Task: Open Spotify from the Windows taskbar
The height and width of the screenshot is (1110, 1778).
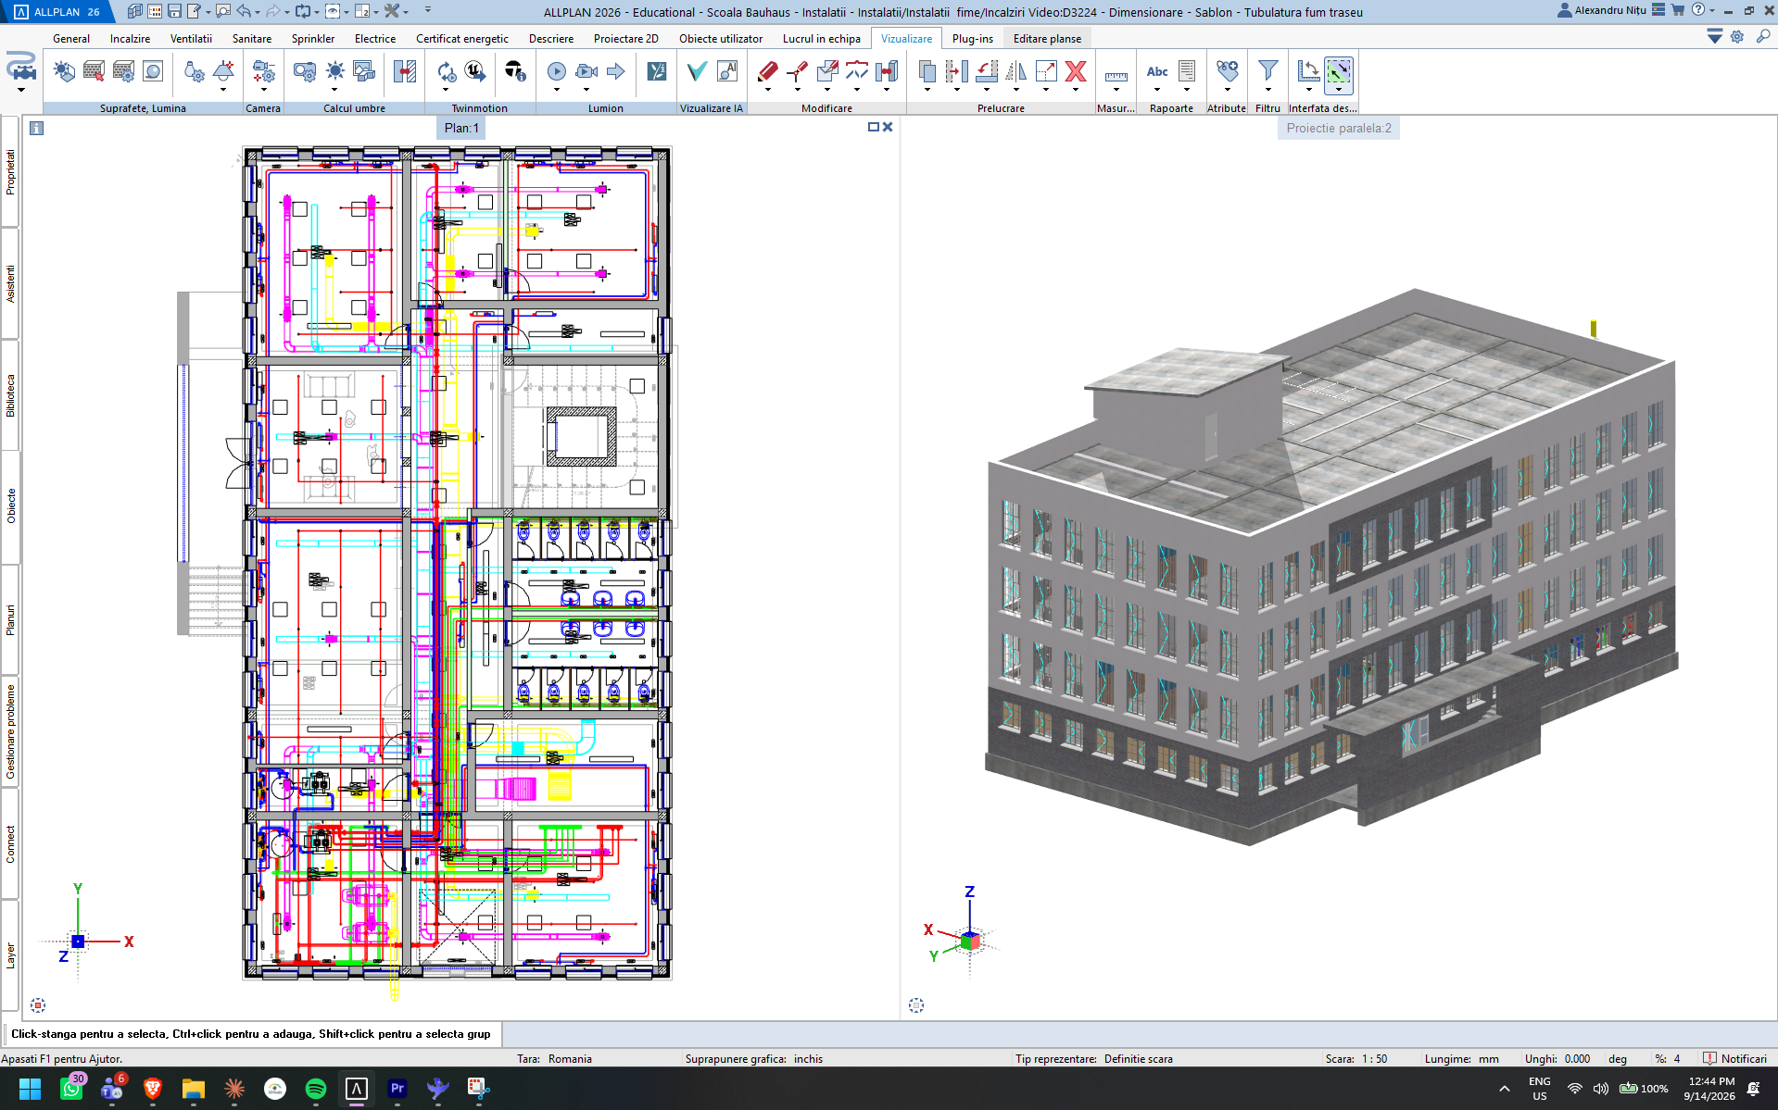Action: pos(315,1088)
